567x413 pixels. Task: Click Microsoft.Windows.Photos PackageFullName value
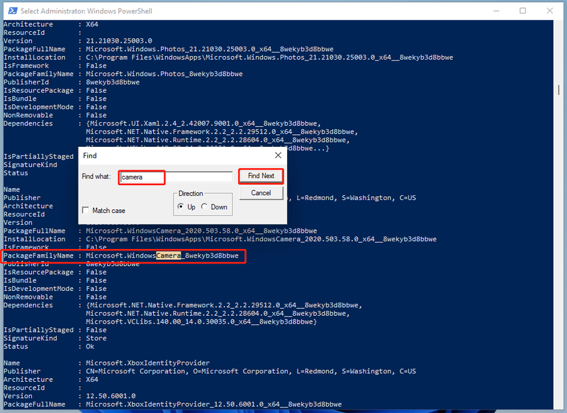point(210,49)
